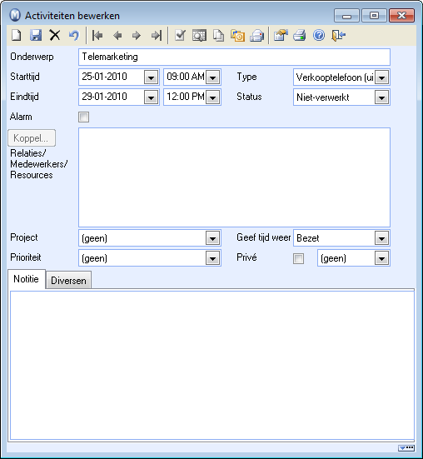Enable the Alarm checkbox
This screenshot has height=459, width=423.
[x=83, y=117]
